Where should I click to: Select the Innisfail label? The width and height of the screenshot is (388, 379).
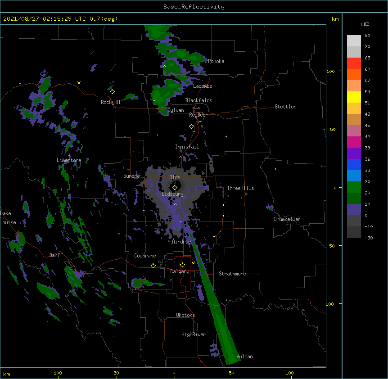pos(187,147)
